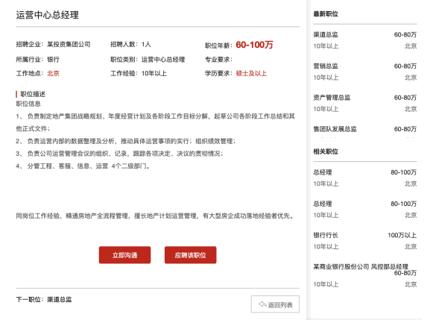This screenshot has height=326, width=436.
Task: Open 某商业银行股份公司 风控部总经理 listing
Action: point(361,267)
